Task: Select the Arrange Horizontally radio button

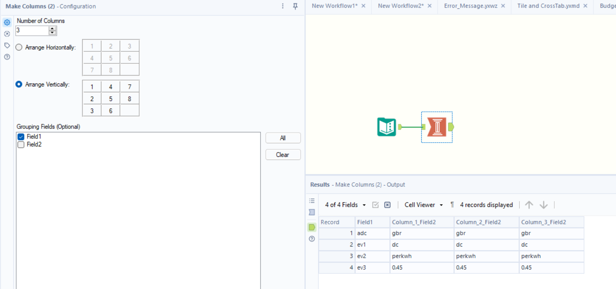Action: coord(19,47)
